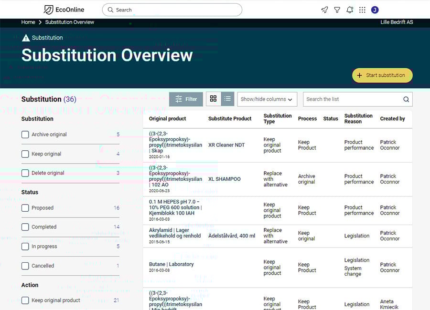Open Ädelstålvård, 400 ml substitute product
Screen dimensions: 430x310
tap(232, 236)
